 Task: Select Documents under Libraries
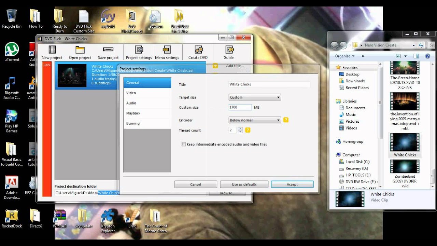tap(355, 108)
